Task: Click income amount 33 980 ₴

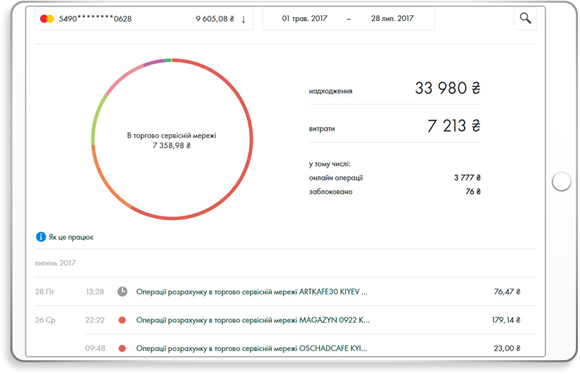Action: click(447, 88)
